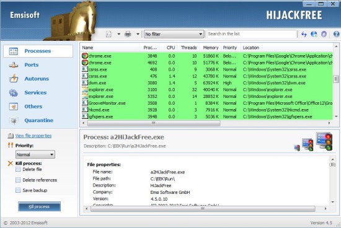This screenshot has width=341, height=228.
Task: Open help with the question mark icon
Action: (336, 34)
